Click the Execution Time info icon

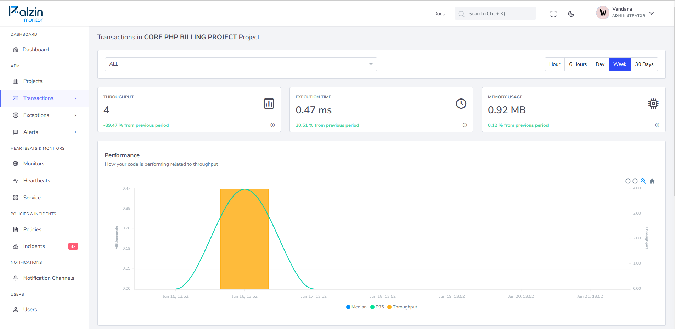tap(465, 125)
